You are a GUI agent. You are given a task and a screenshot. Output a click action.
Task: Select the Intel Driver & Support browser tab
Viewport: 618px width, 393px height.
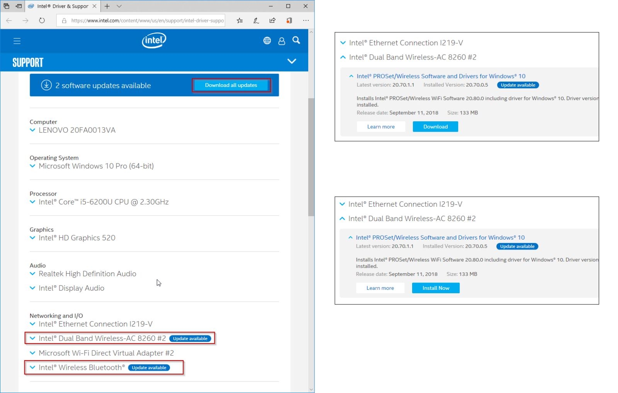pos(62,6)
